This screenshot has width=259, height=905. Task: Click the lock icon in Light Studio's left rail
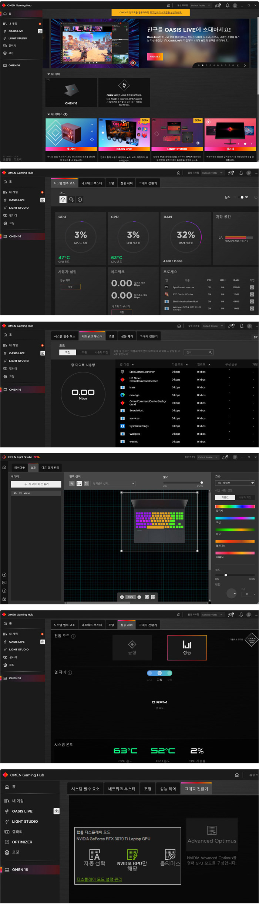click(4, 599)
